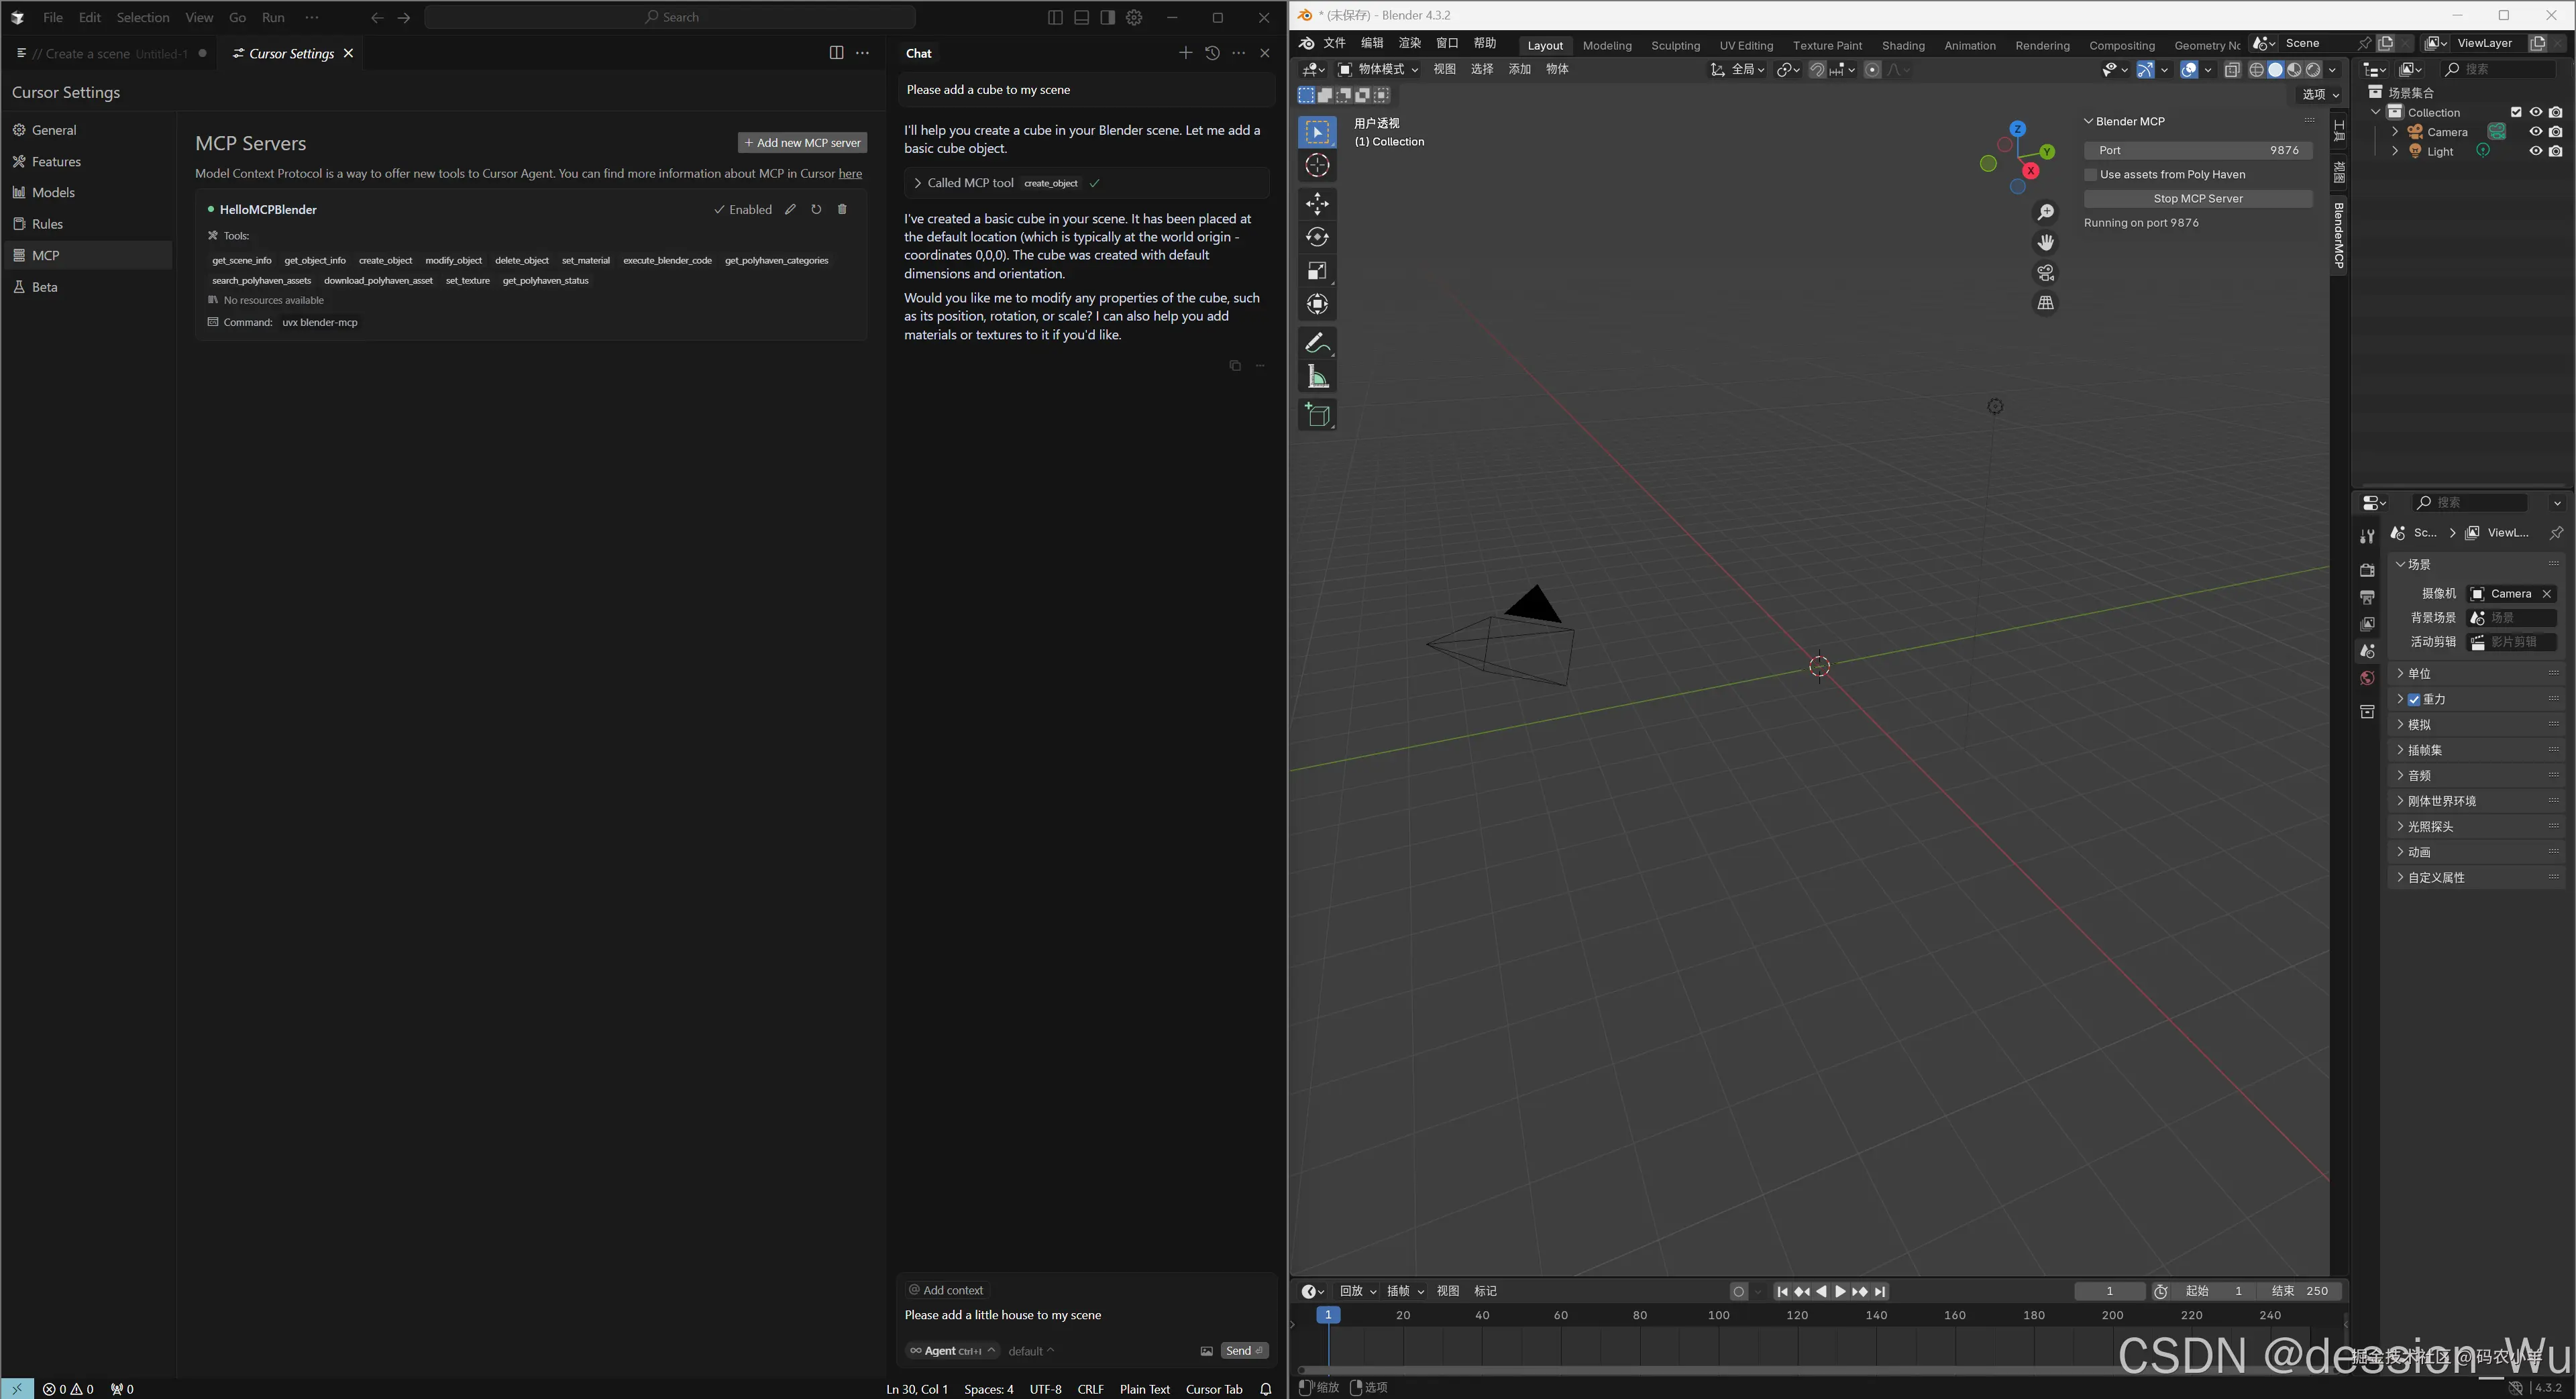Click the Add Cube tool icon
The height and width of the screenshot is (1399, 2576).
(1317, 415)
